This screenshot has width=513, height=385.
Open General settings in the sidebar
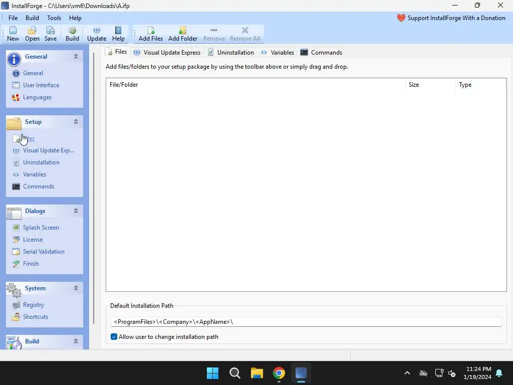tap(33, 73)
